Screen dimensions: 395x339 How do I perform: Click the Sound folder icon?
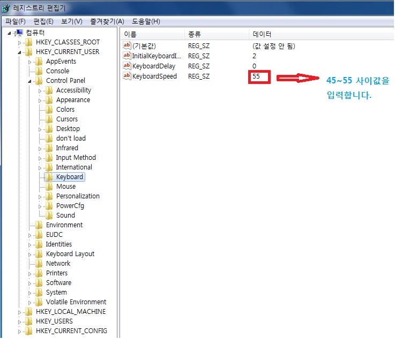49,215
